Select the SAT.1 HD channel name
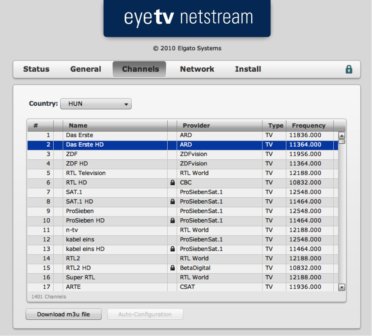372x336 pixels. click(80, 202)
